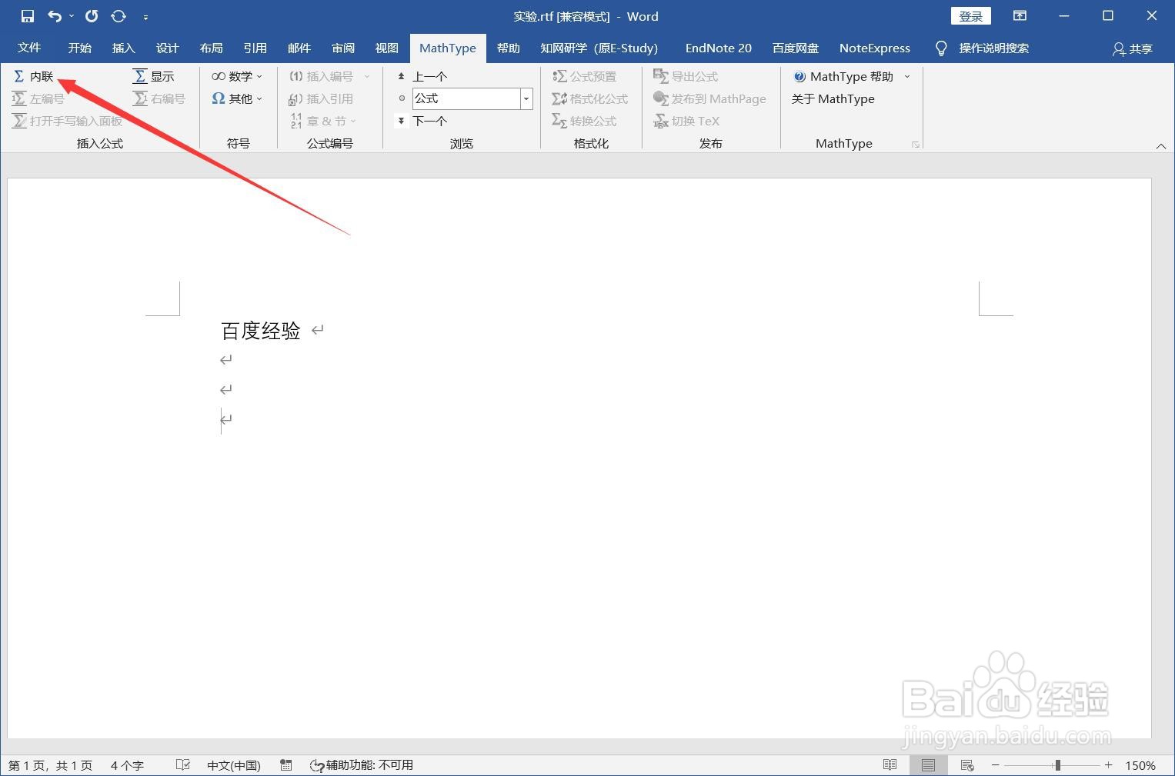Expand the 公式 browse combo box arrow
Image resolution: width=1175 pixels, height=776 pixels.
click(x=526, y=98)
